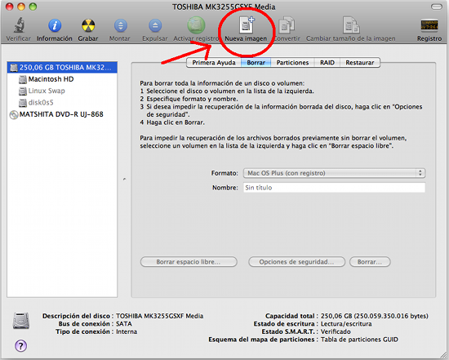Image resolution: width=449 pixels, height=360 pixels.
Task: Select the MATSHITA DVD-R UJ-868 drive
Action: (62, 114)
